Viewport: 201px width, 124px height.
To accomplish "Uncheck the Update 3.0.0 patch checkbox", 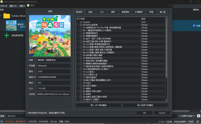I will pos(81,22).
